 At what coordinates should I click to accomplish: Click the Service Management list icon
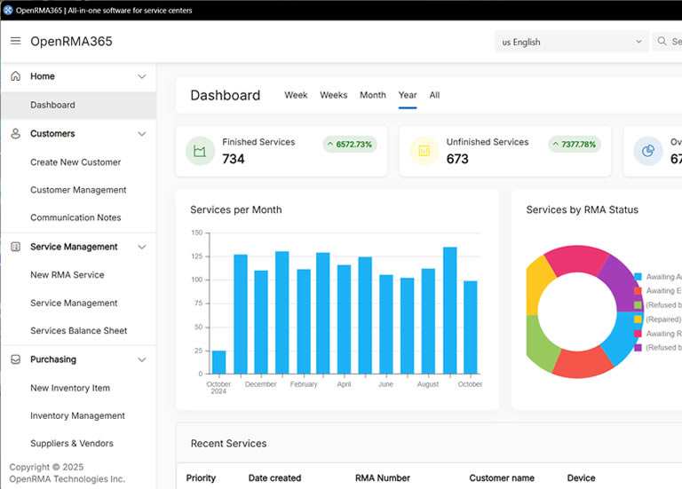15,247
